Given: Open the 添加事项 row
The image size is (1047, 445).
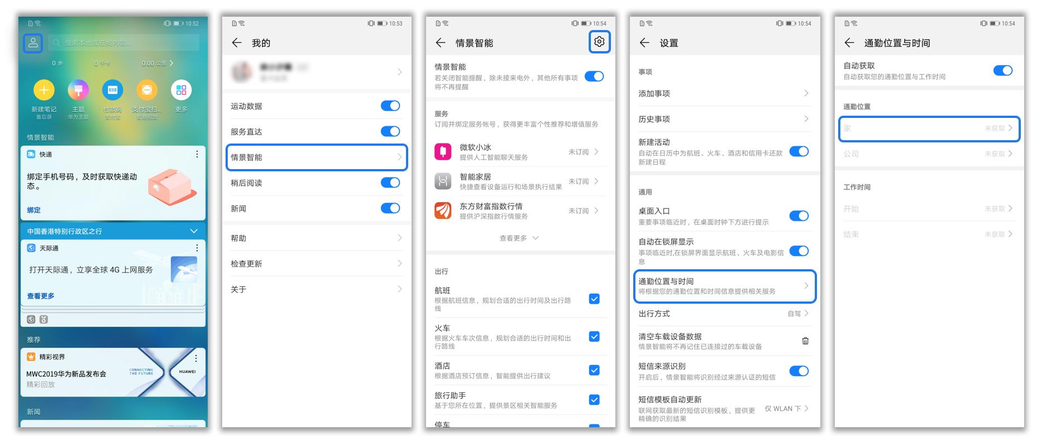Looking at the screenshot, I should 725,93.
